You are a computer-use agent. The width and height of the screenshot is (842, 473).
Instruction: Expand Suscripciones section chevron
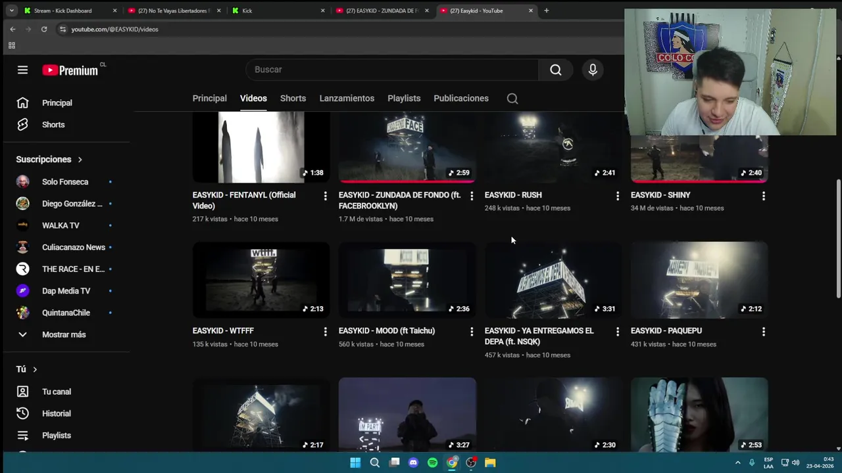click(80, 160)
